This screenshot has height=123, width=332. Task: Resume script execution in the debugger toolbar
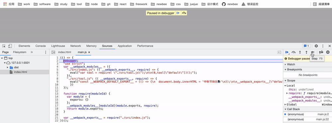[287, 52]
